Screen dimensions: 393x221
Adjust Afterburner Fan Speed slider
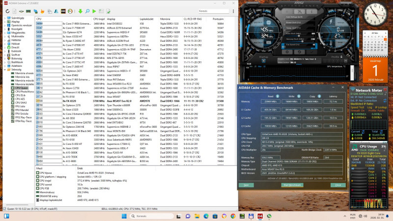pos(299,46)
